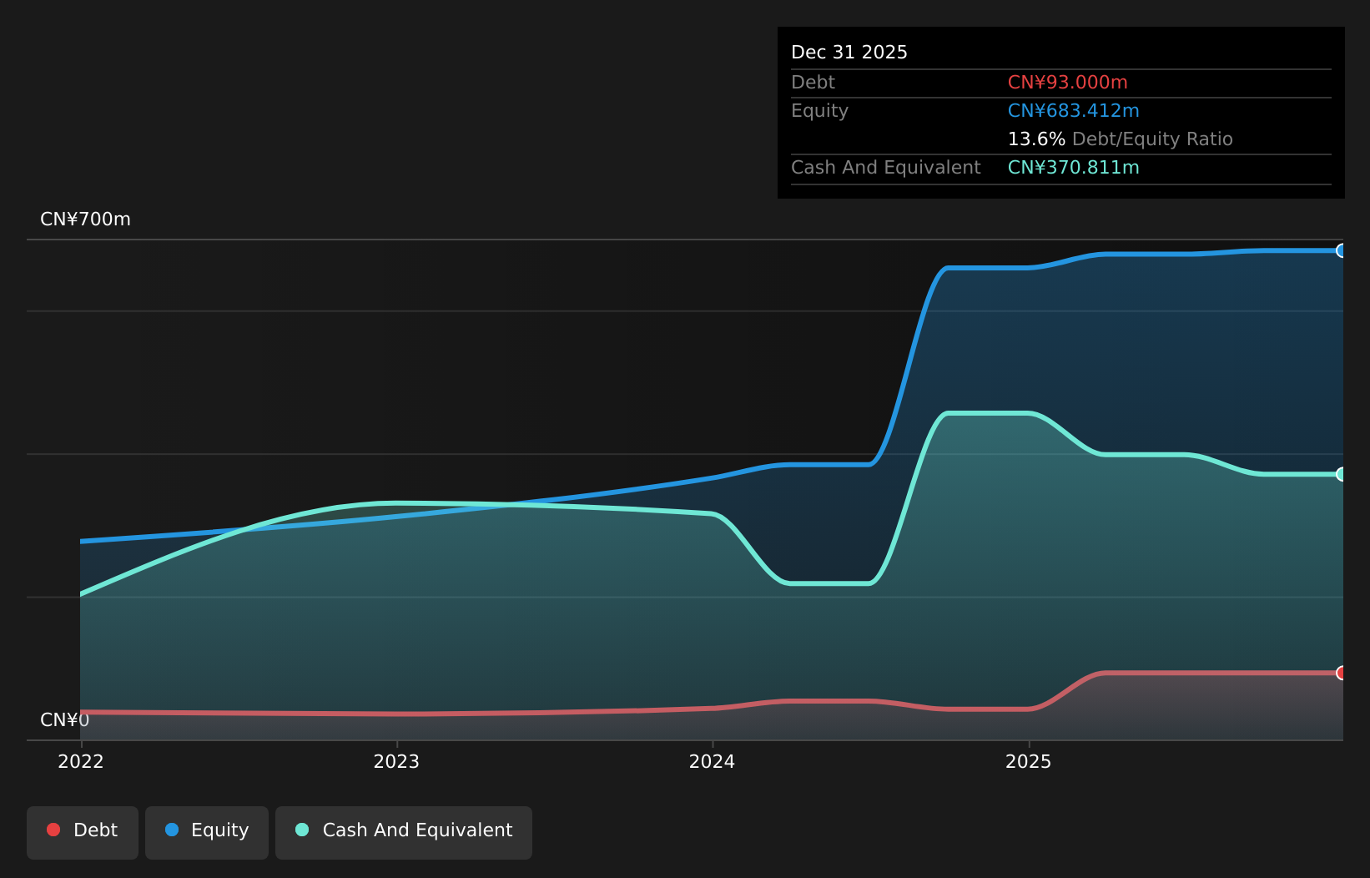Click the CN¥683.412m equity value
Image resolution: width=1370 pixels, height=878 pixels.
point(1074,111)
